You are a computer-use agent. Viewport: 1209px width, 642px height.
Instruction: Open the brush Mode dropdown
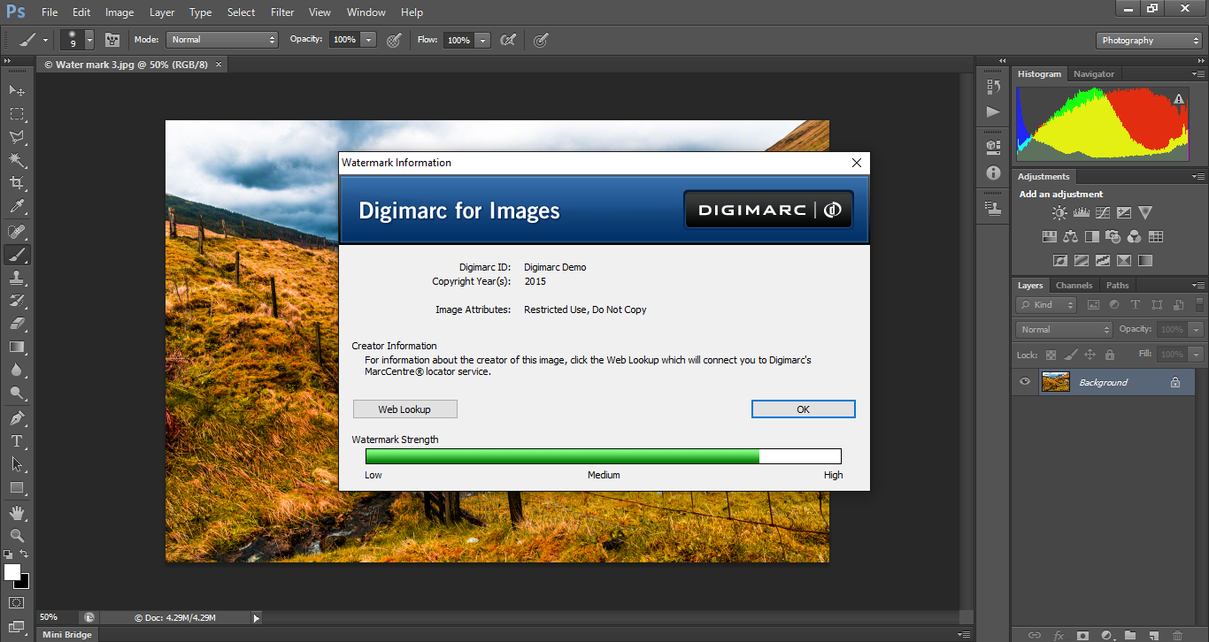point(222,40)
